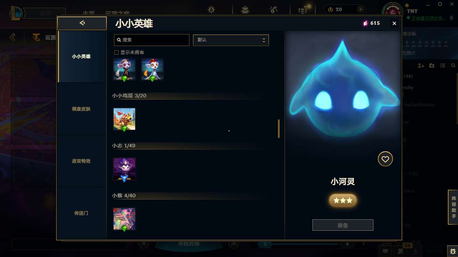Click the list scrollbar handle
The image size is (458, 257).
click(279, 129)
